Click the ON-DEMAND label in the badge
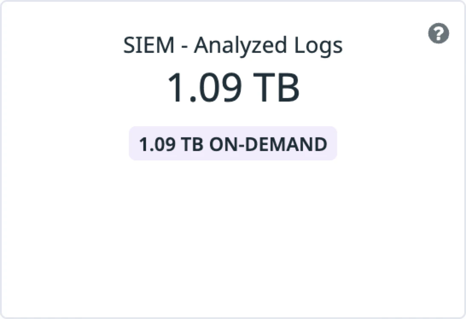The image size is (466, 319). (x=268, y=144)
